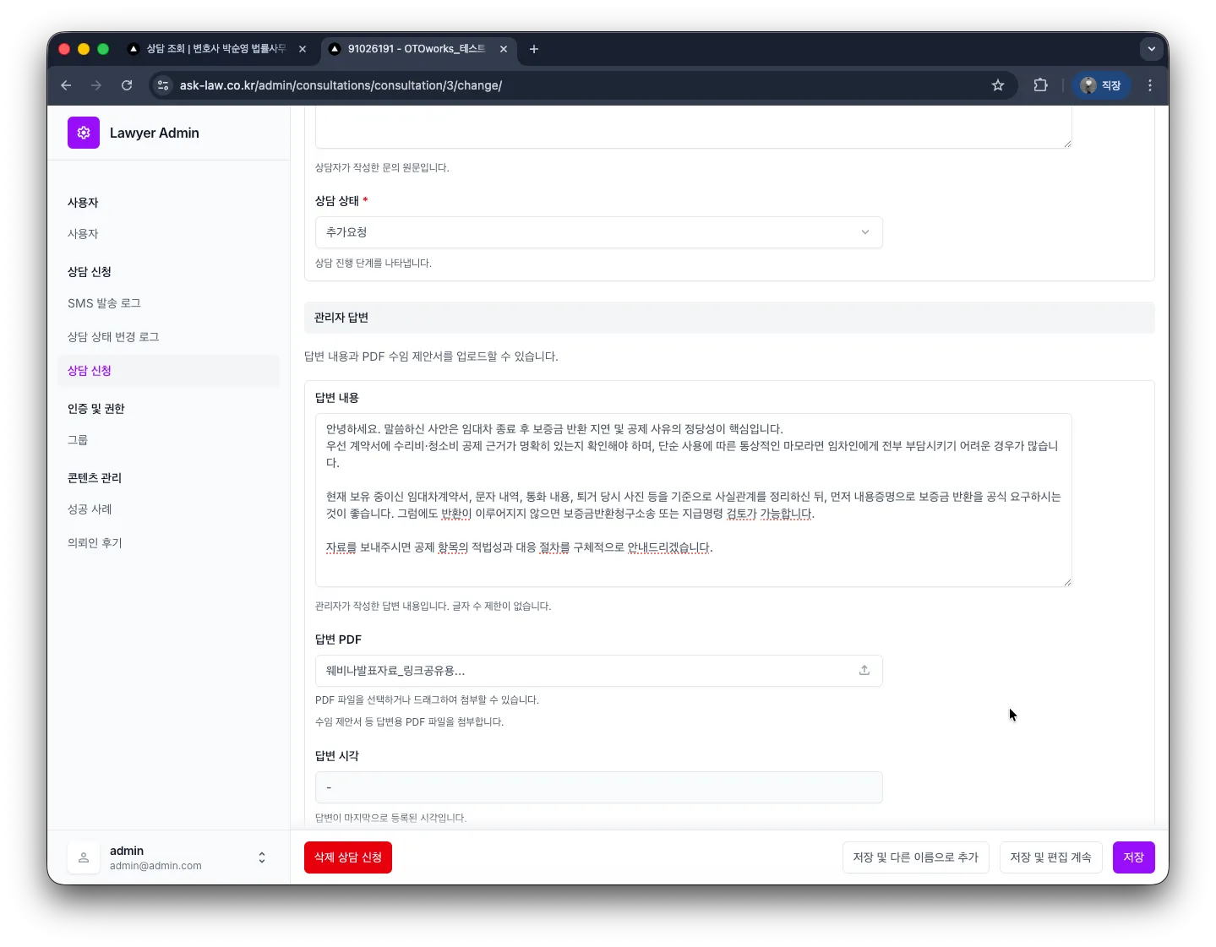Click the back navigation arrow
The height and width of the screenshot is (947, 1216).
point(66,85)
